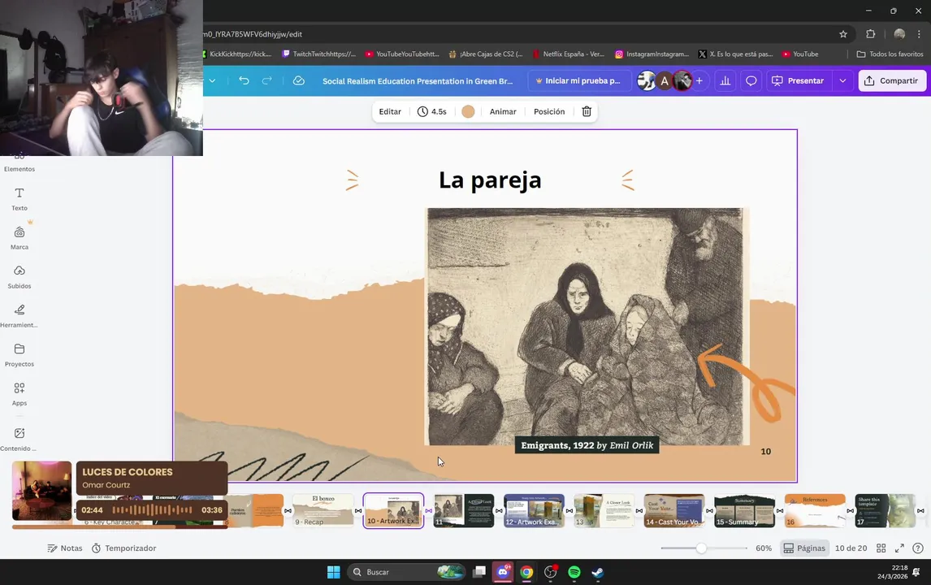Open the Apps panel
The height and width of the screenshot is (585, 931).
pos(19,394)
